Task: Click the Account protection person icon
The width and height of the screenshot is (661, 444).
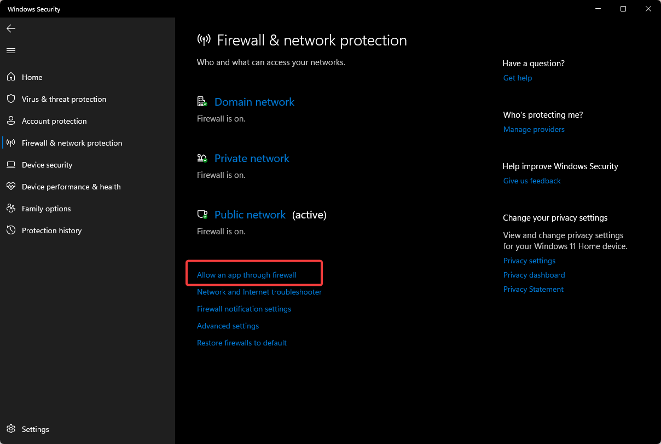Action: (x=11, y=121)
